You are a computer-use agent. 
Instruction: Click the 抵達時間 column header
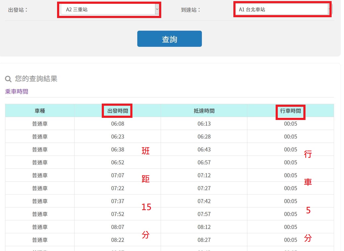tap(204, 111)
